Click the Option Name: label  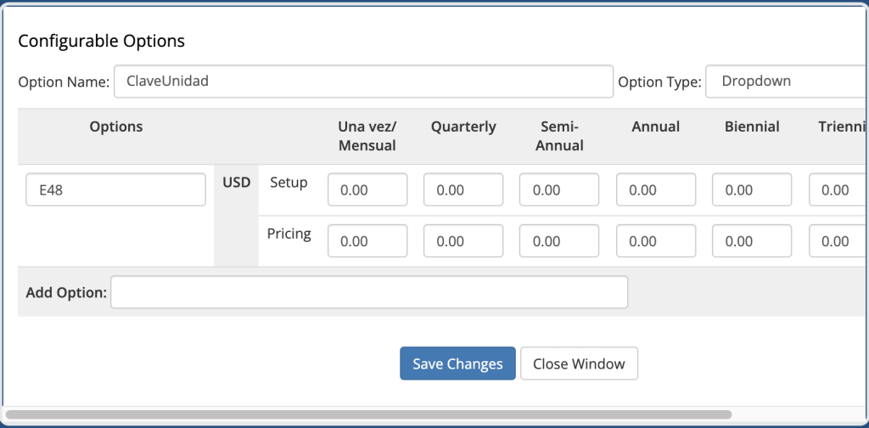64,82
